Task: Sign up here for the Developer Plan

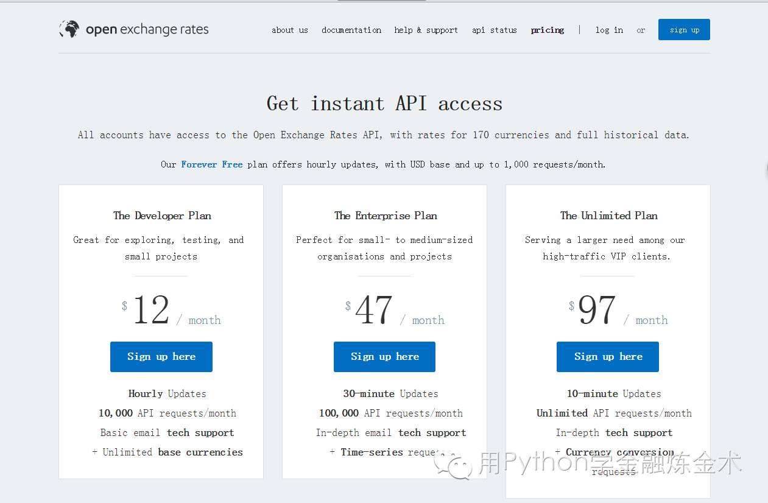Action: coord(161,357)
